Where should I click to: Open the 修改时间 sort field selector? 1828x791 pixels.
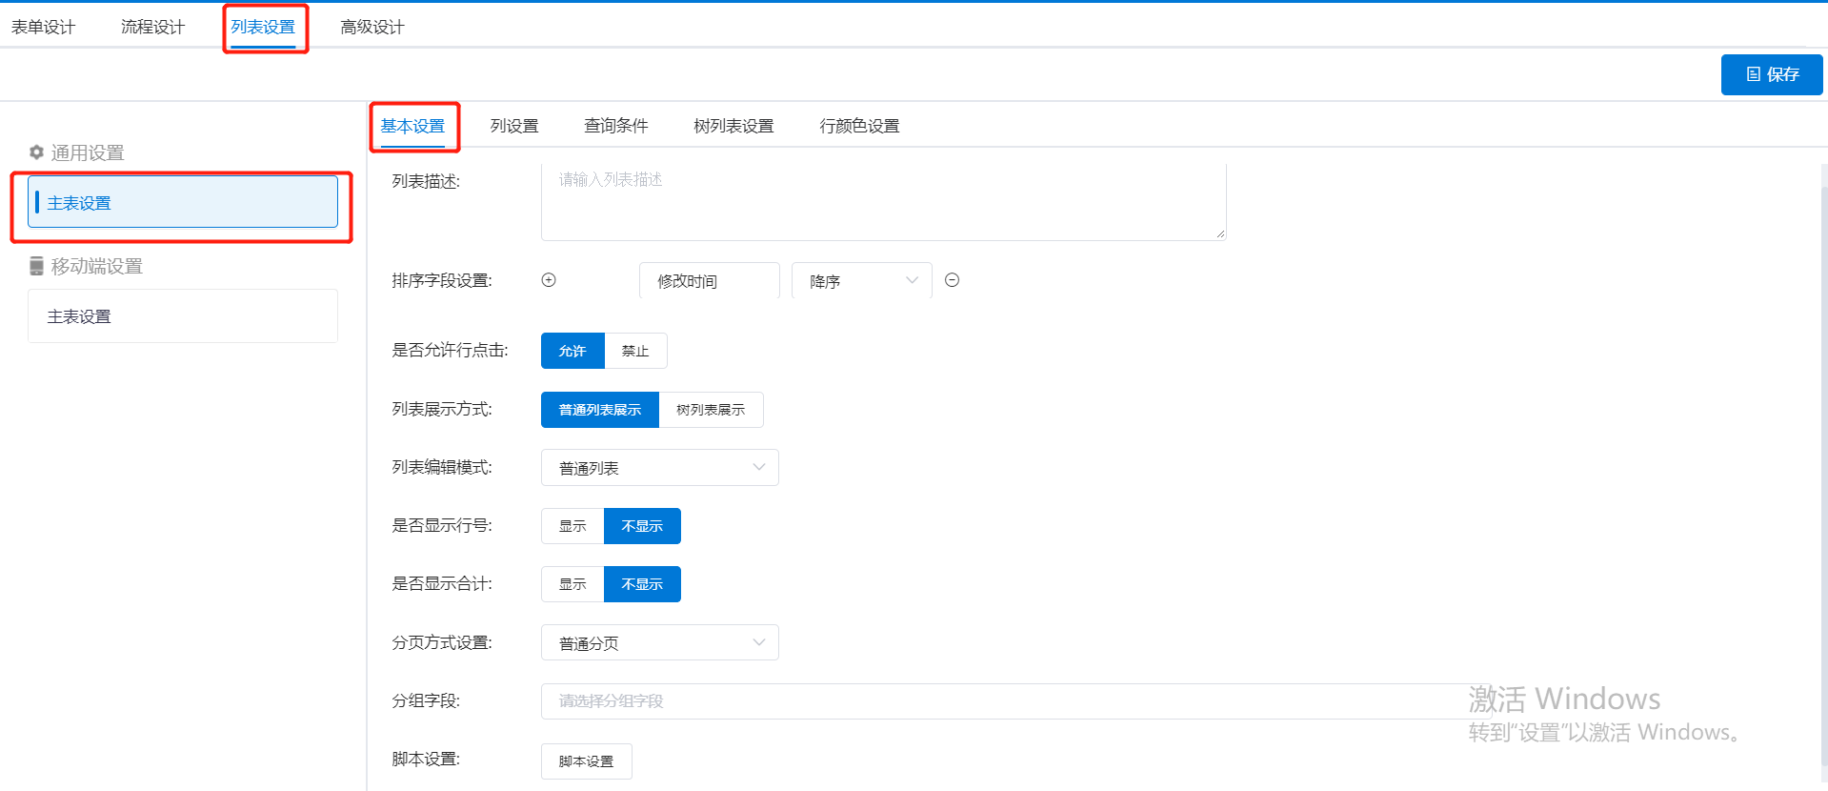(710, 281)
